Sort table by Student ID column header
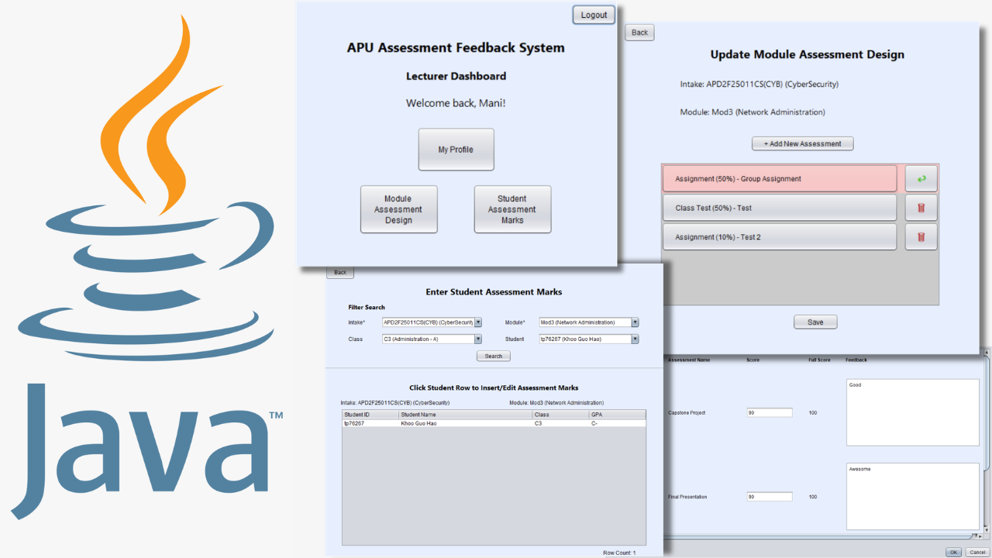Viewport: 992px width, 558px height. click(x=370, y=415)
